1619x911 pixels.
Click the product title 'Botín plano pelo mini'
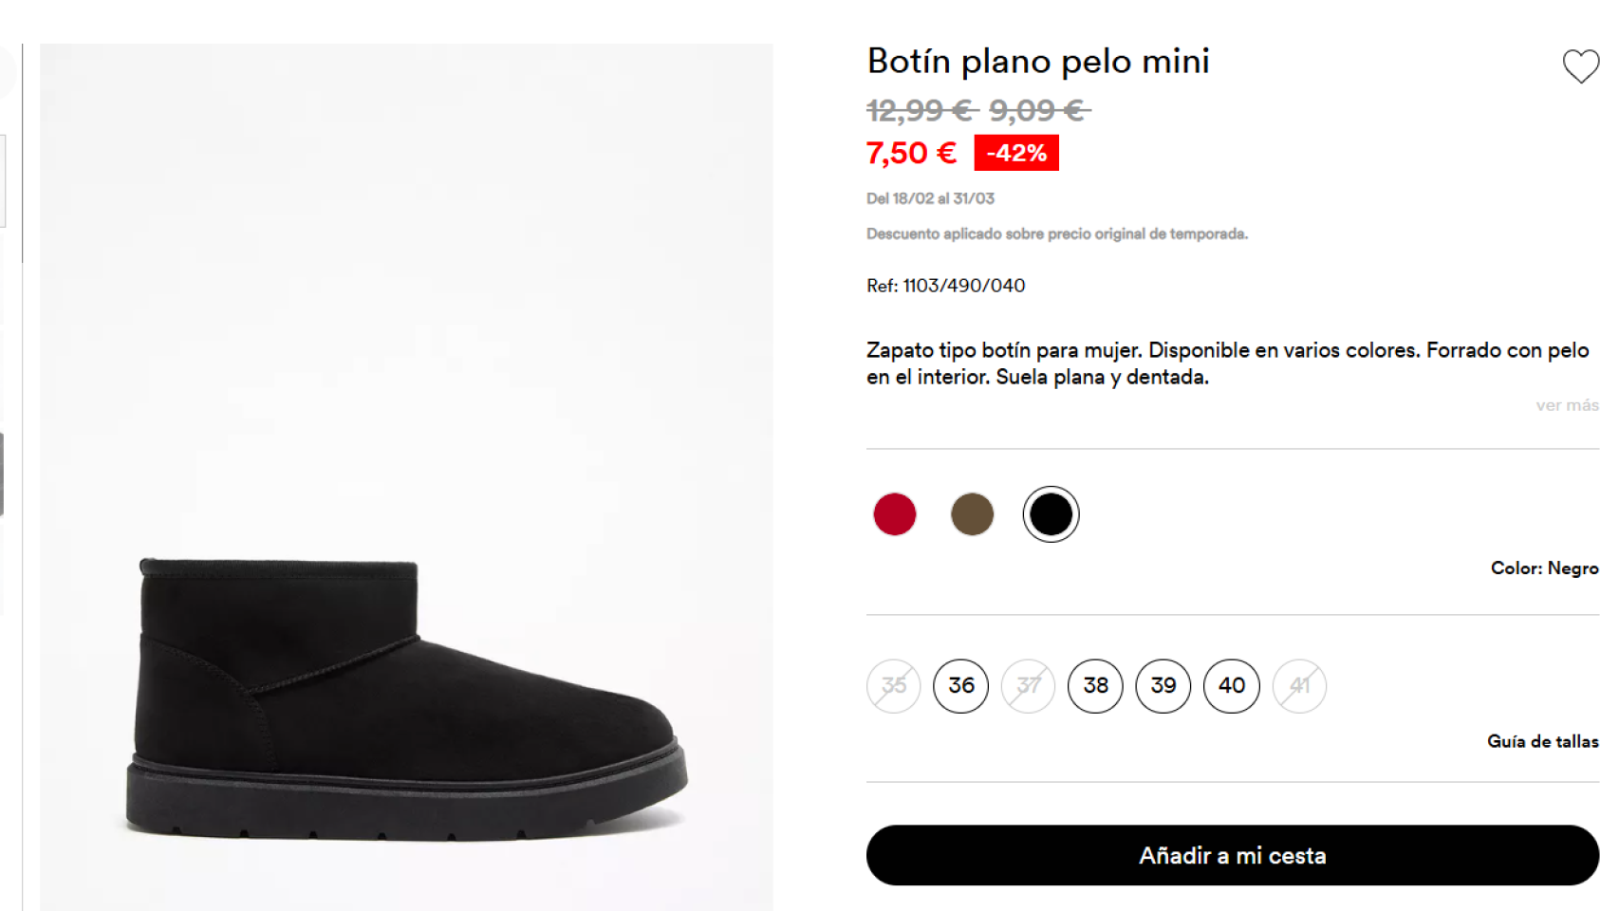(1038, 61)
